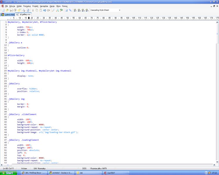Screen dimensions: 219x175
Task: Click the New file toolbar icon
Action: pyautogui.click(x=3, y=10)
